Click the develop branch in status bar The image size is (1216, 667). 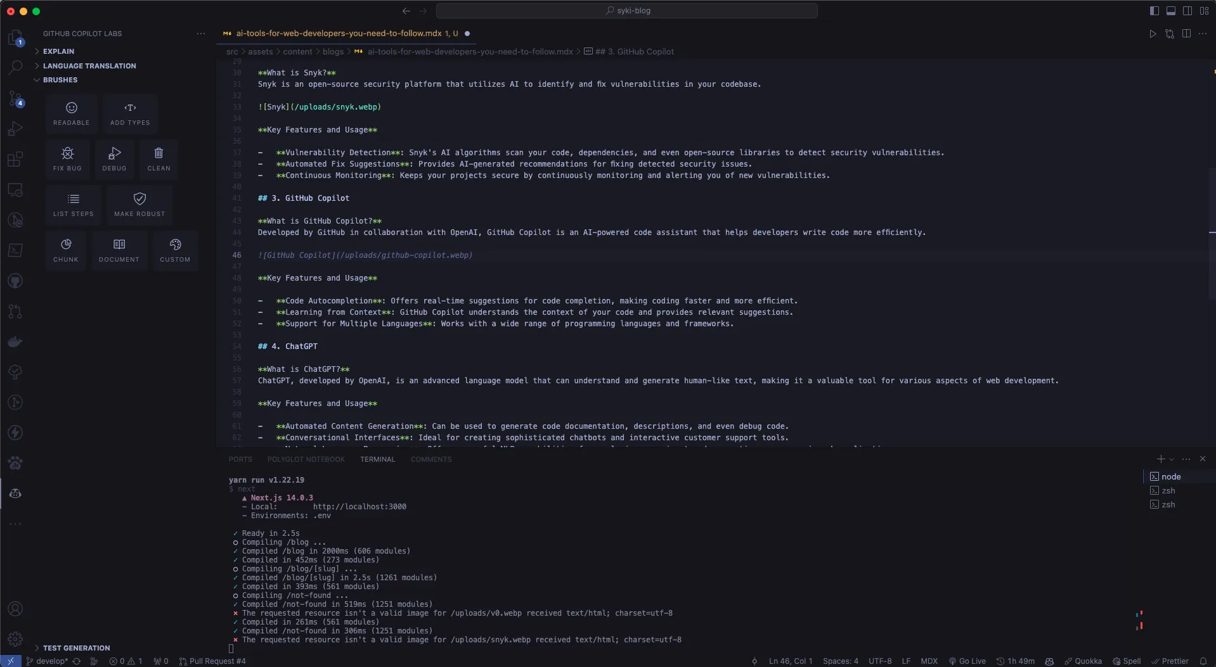click(47, 661)
